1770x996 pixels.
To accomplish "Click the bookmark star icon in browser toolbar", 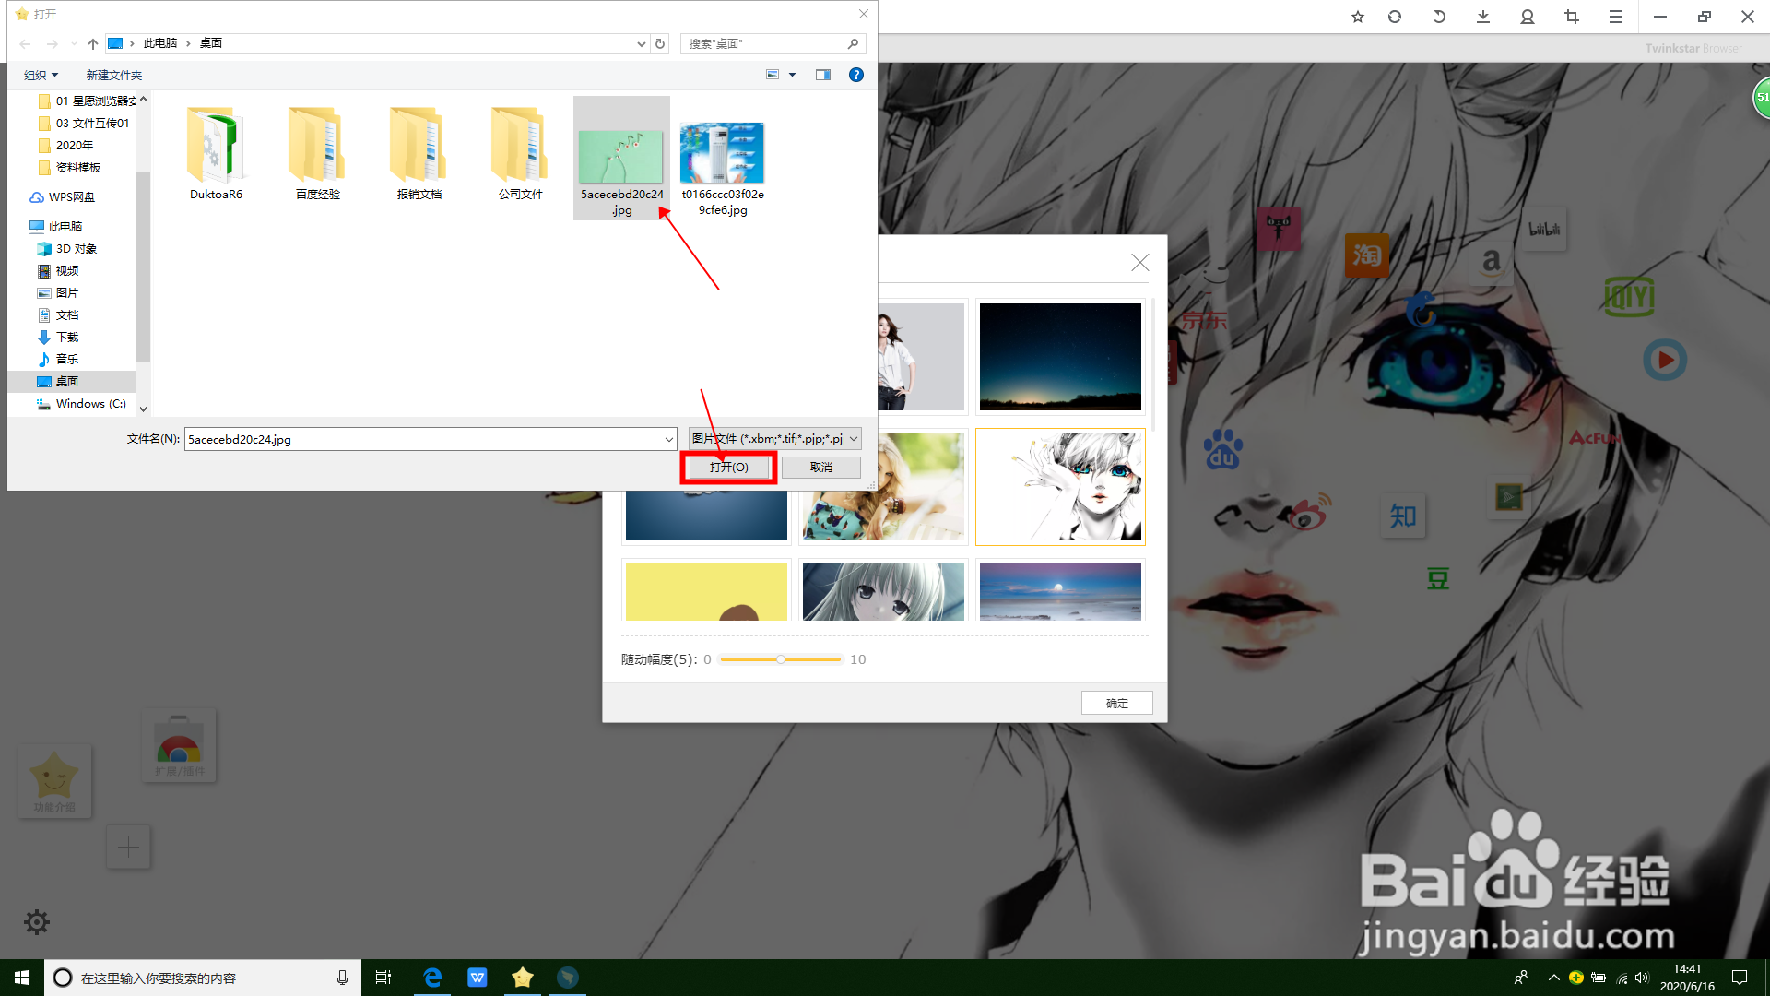I will tap(1357, 17).
